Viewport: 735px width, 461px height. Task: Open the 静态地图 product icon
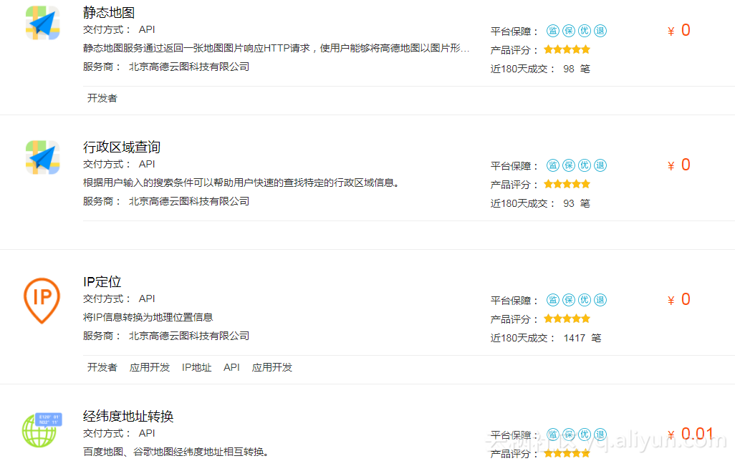pos(43,23)
